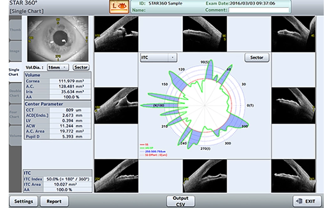Click Sector button next to Vol.Dia.
The height and width of the screenshot is (208, 333).
click(81, 67)
